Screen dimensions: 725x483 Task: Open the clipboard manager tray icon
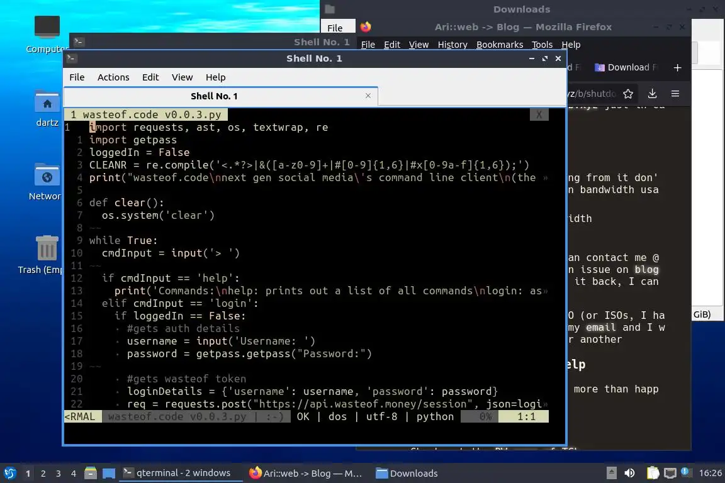tap(653, 473)
